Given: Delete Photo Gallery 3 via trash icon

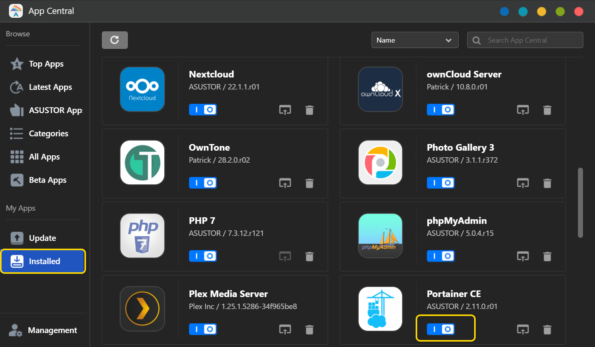Looking at the screenshot, I should point(547,183).
